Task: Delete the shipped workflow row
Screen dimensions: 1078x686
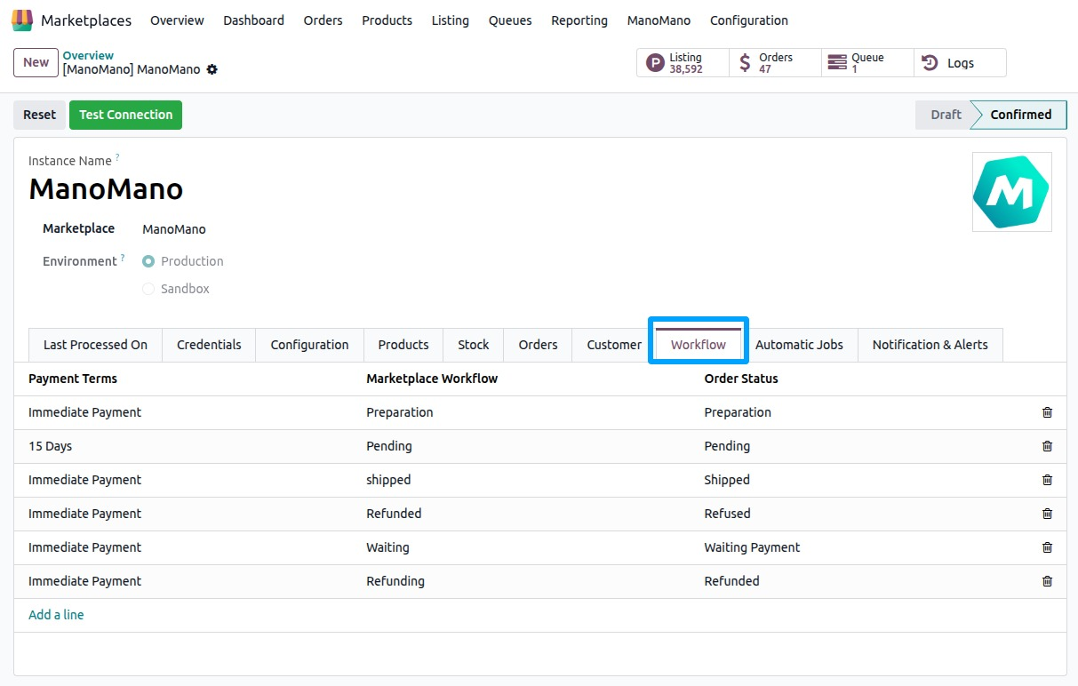Action: pos(1047,480)
